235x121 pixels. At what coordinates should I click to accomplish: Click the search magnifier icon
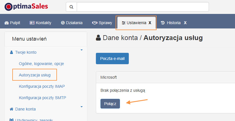(72, 7)
